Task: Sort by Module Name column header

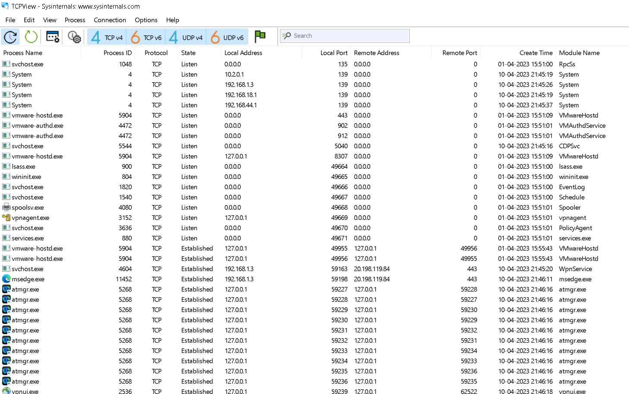Action: pos(579,53)
